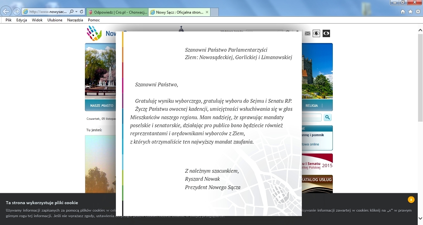Toggle the dark high-contrast eye icon
Screen dimensions: 423x225
click(x=326, y=33)
